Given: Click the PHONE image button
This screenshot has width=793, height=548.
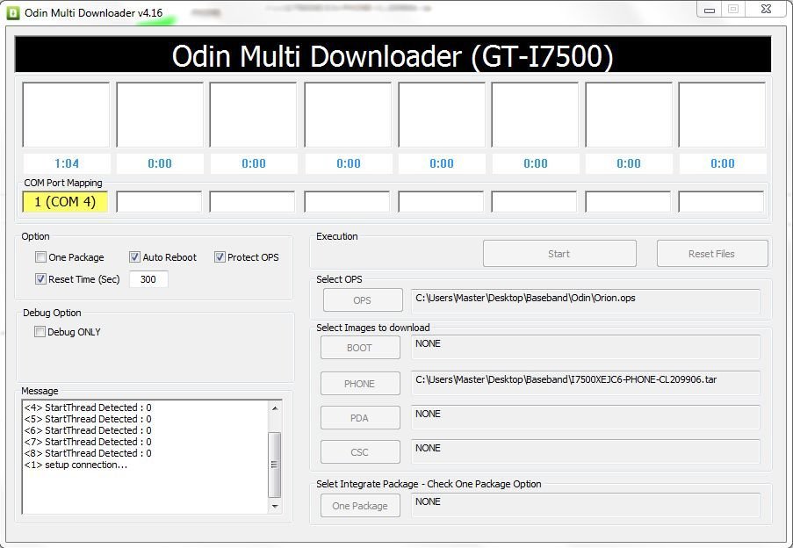Looking at the screenshot, I should click(x=360, y=384).
